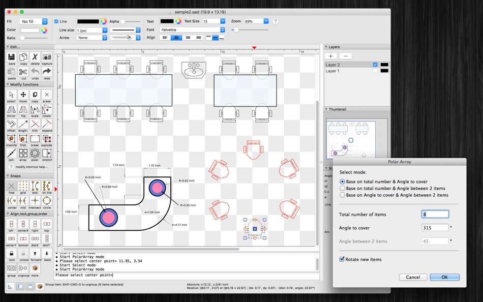Click the help question mark near Zoom
The width and height of the screenshot is (483, 302).
276,21
